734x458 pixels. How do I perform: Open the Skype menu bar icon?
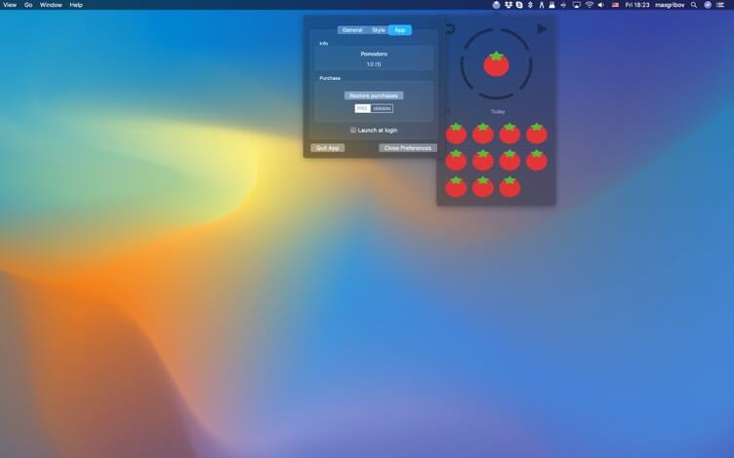[519, 5]
